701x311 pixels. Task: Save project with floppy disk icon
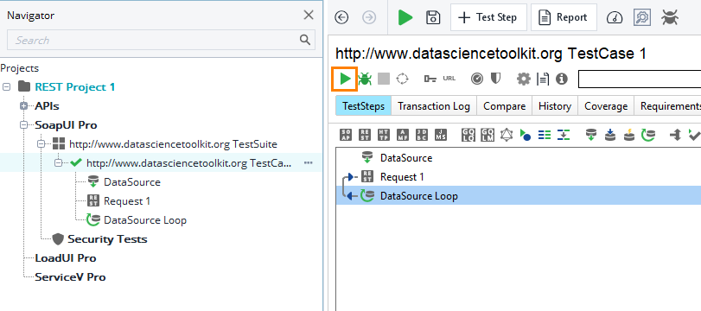click(433, 17)
